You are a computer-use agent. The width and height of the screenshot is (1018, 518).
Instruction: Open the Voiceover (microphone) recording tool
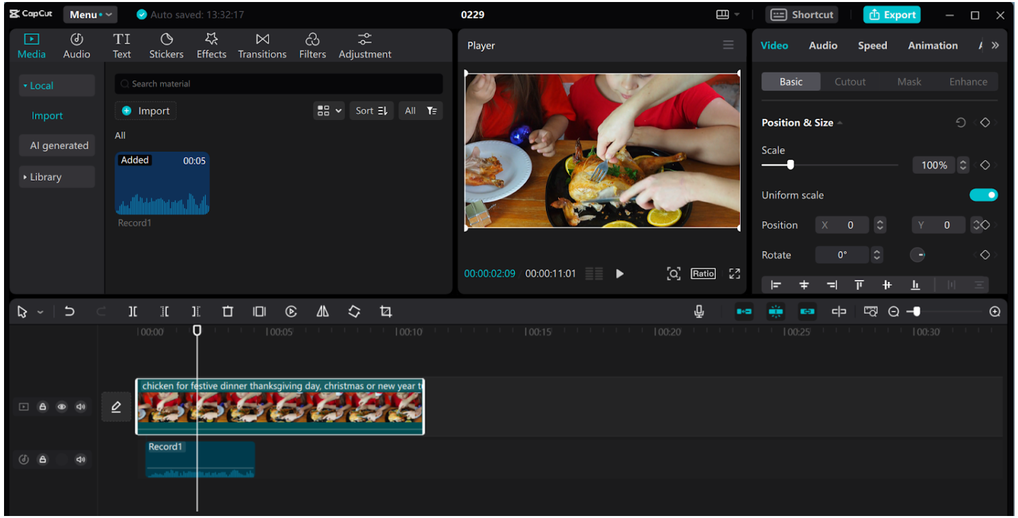click(x=698, y=311)
